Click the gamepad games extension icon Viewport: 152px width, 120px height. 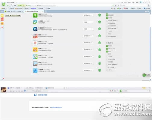coord(35,57)
